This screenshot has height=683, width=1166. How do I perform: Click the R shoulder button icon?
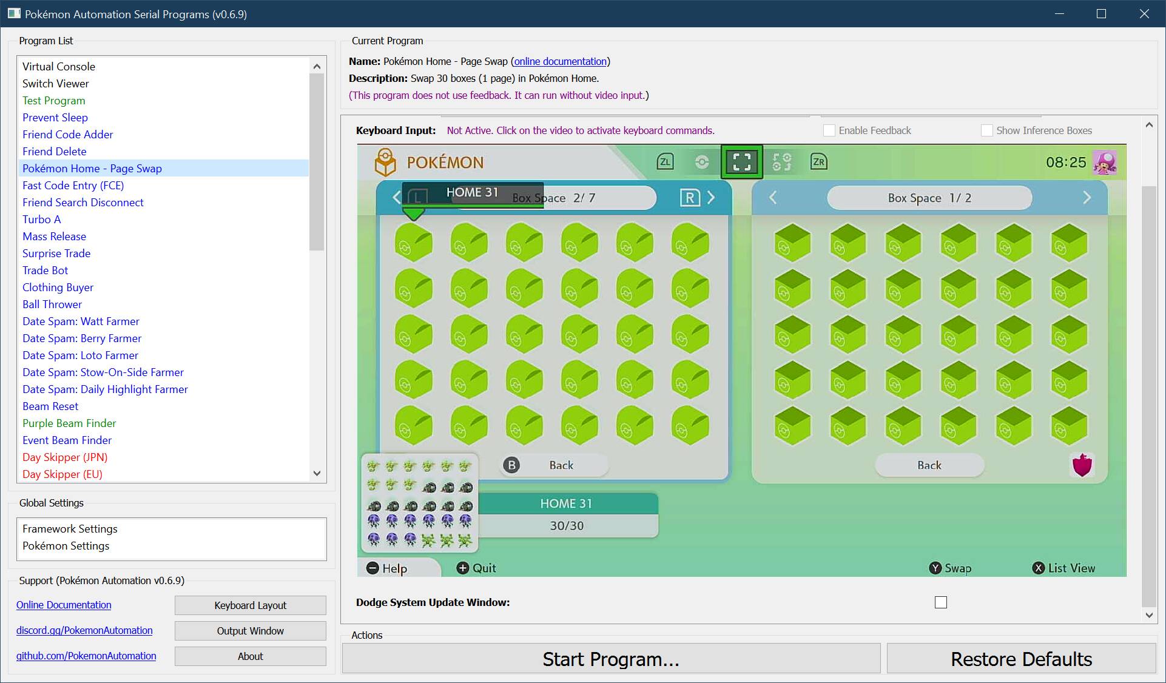(690, 198)
